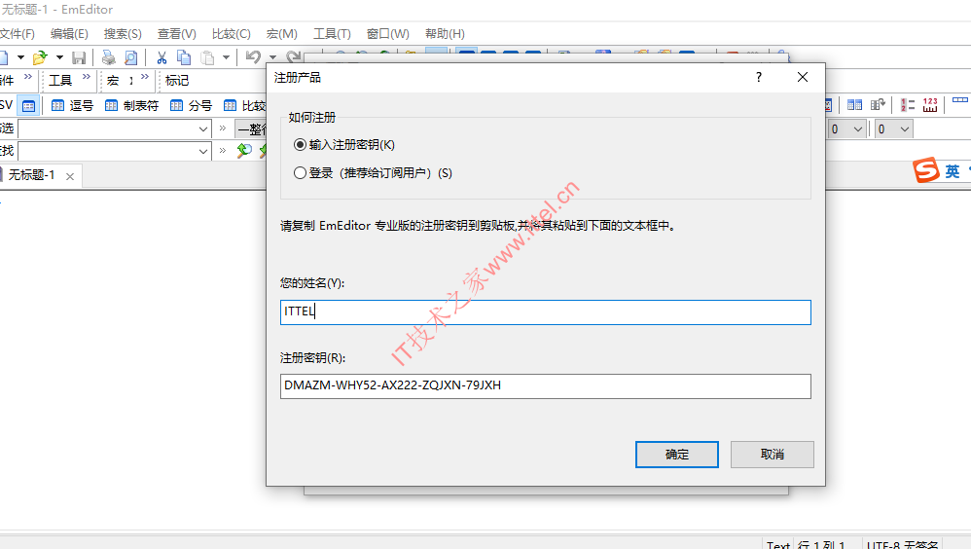Click the convert columns arrow icon

878,105
